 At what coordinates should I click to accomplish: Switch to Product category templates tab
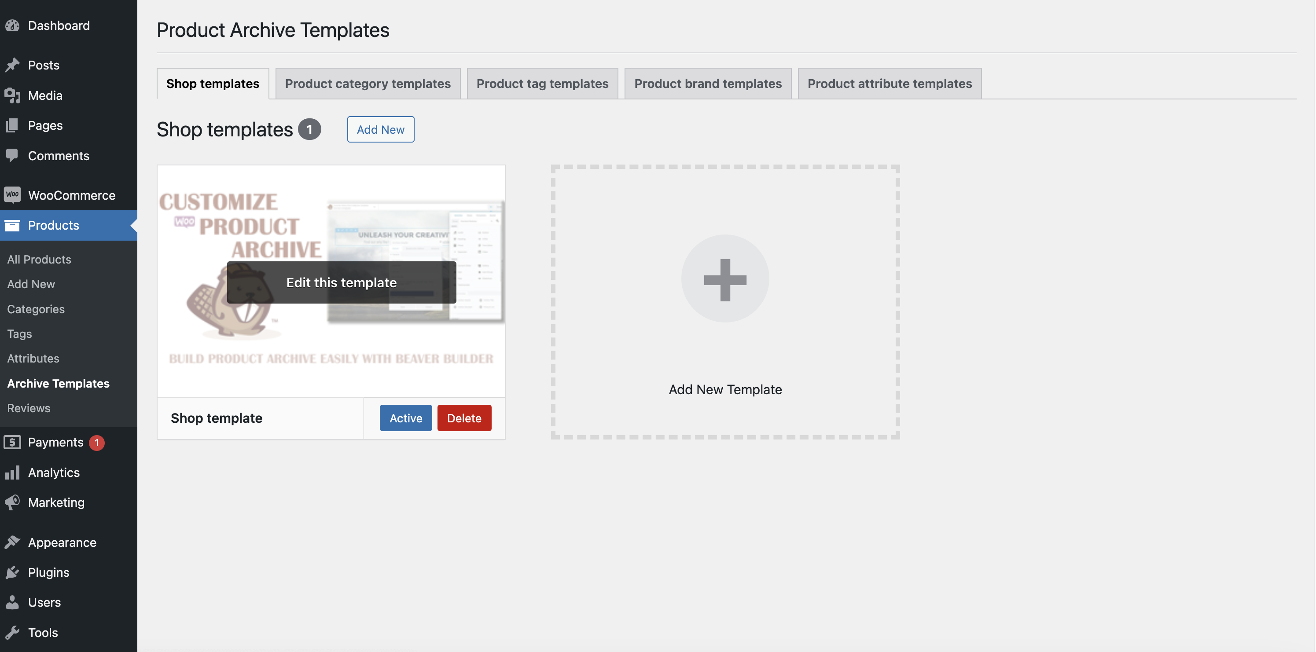pyautogui.click(x=368, y=84)
